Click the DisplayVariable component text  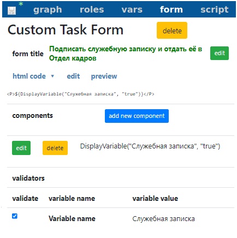point(150,146)
